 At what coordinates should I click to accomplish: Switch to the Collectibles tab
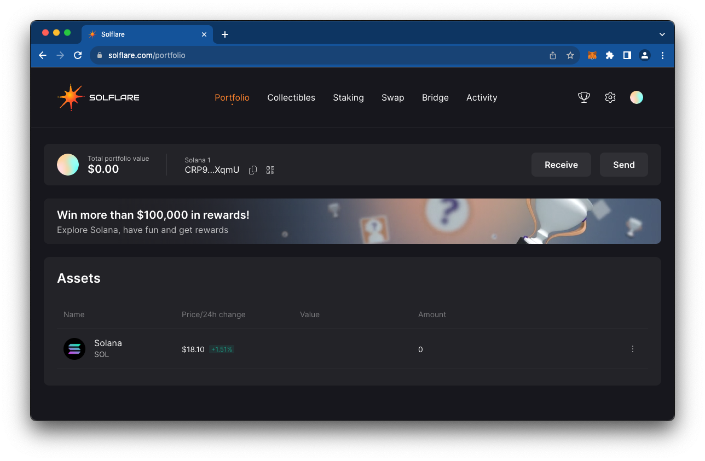(291, 97)
